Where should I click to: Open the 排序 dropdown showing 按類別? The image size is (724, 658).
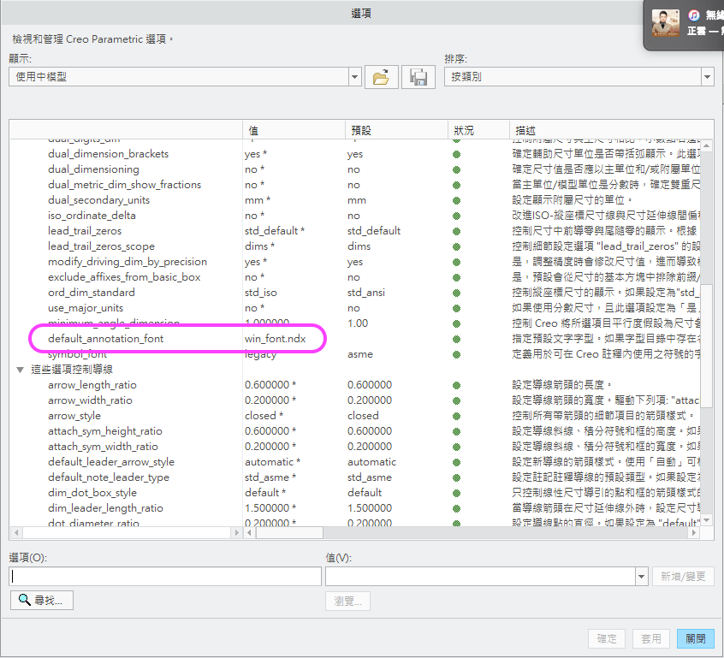click(x=707, y=77)
